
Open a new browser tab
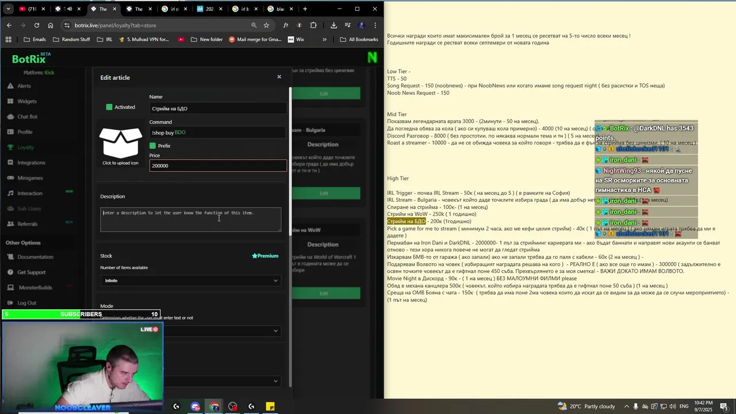[305, 9]
